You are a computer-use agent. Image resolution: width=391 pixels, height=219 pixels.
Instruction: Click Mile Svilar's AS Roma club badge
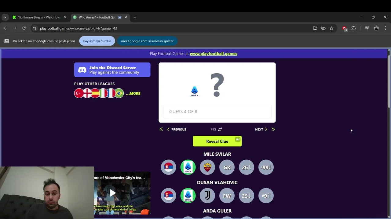(x=207, y=167)
